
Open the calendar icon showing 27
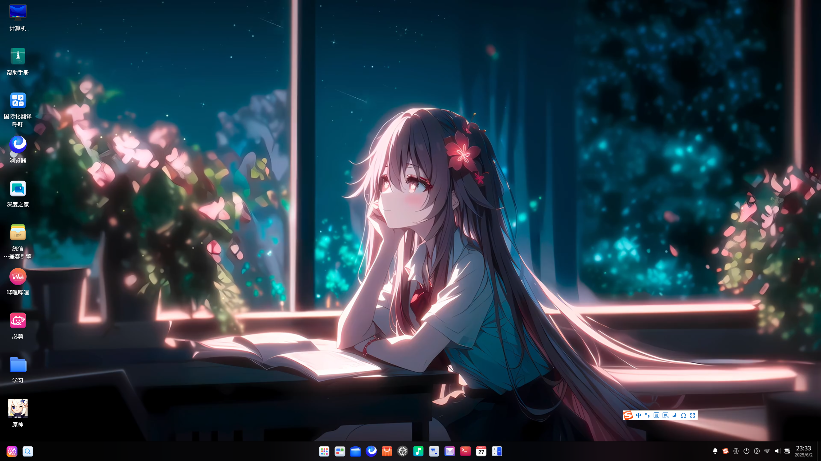481,451
